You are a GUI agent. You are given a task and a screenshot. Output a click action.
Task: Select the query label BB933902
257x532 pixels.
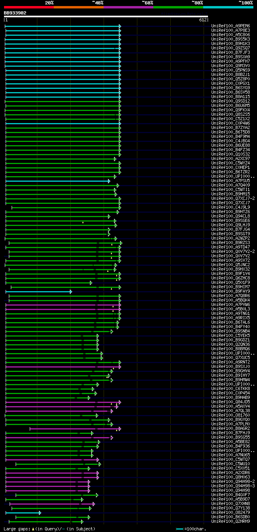[x=15, y=13]
